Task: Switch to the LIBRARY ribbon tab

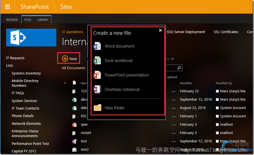Action: 43,20
